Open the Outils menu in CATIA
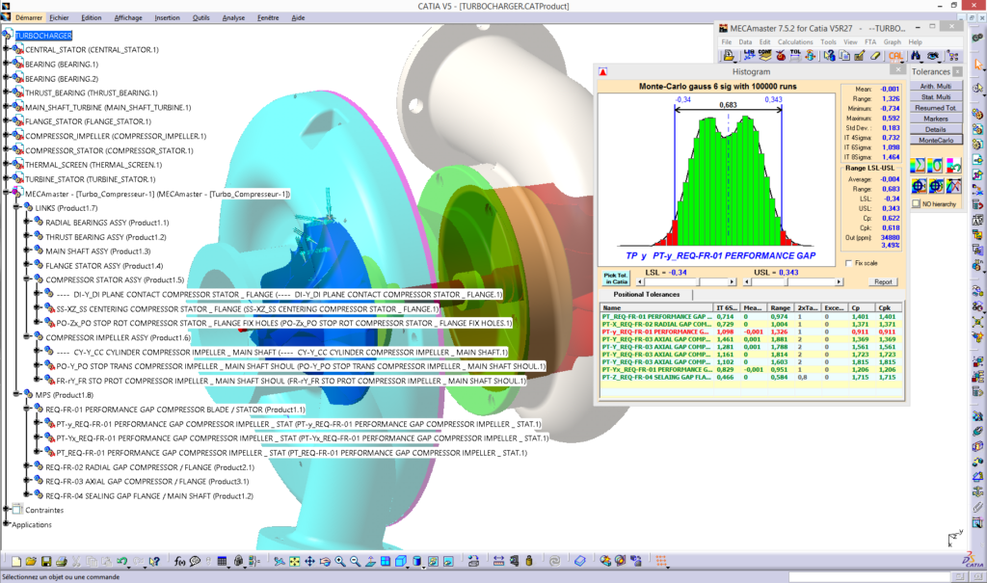The width and height of the screenshot is (987, 583). (200, 17)
